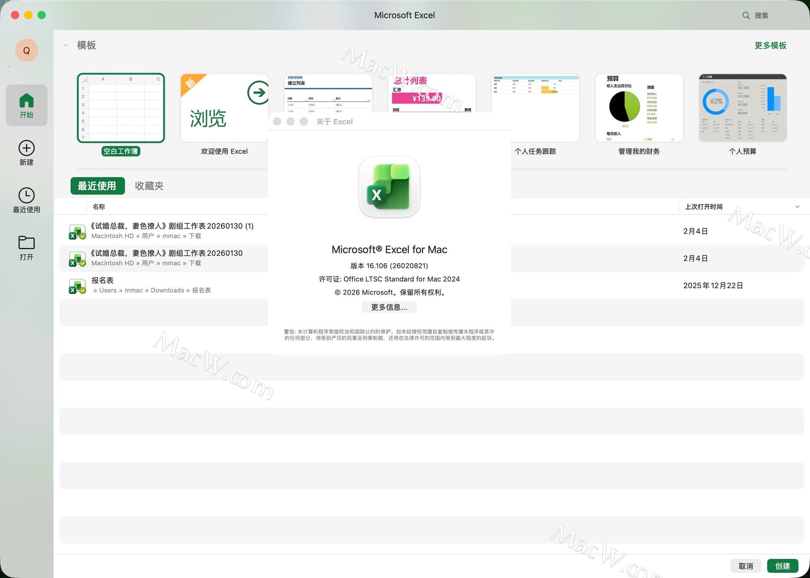The image size is (810, 578).
Task: Open the Recent (最近使用) clock icon
Action: pos(26,196)
